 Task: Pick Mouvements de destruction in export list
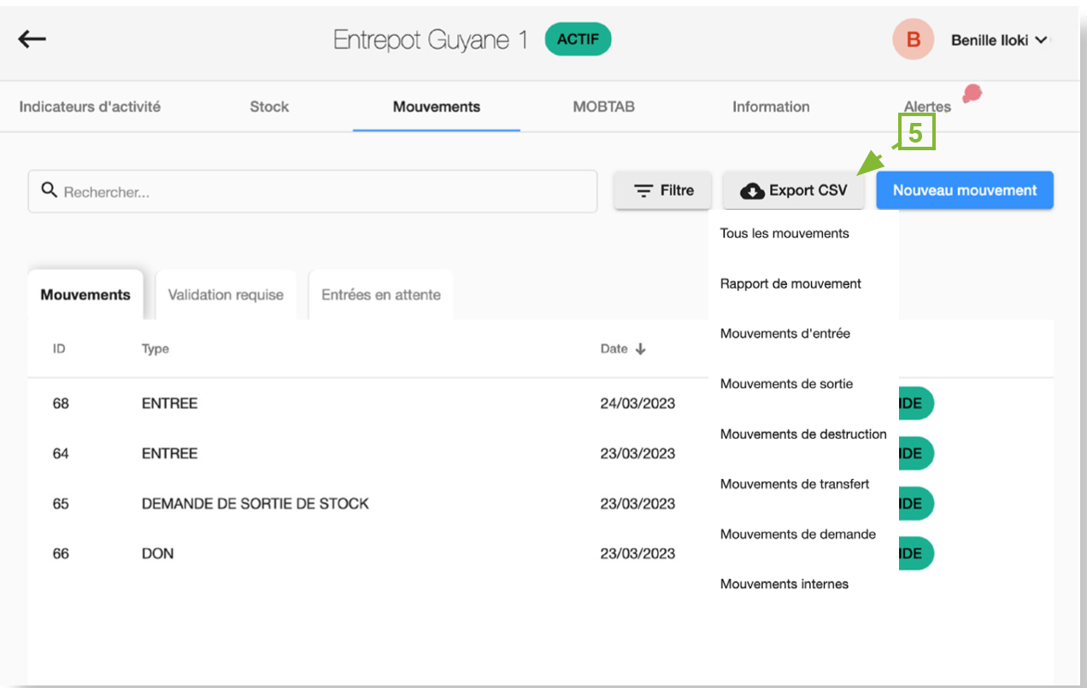click(802, 434)
